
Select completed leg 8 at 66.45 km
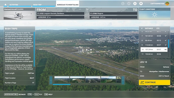[x=154, y=40]
